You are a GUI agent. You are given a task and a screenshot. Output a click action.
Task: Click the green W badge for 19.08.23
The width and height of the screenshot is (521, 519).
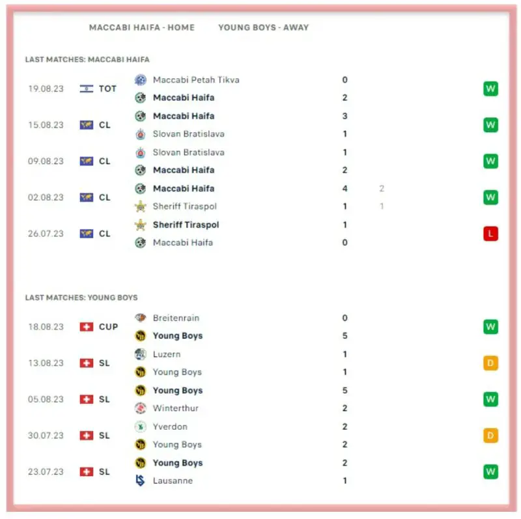[490, 89]
